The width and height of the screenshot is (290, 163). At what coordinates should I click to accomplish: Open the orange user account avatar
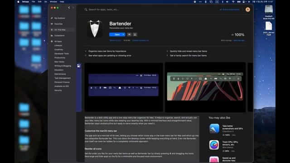tap(248, 10)
